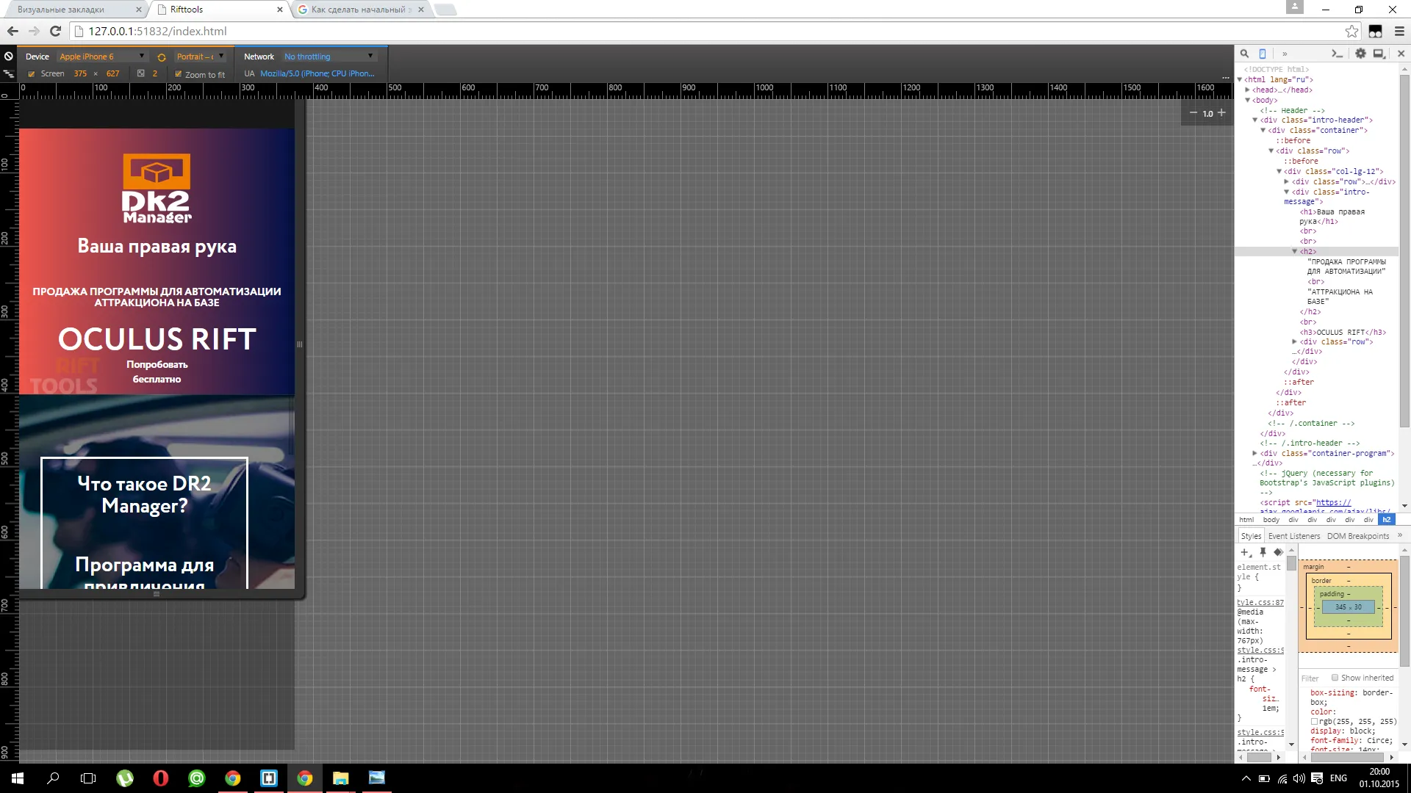Collapse the html lang="ru" node
Viewport: 1411px width, 793px height.
1240,79
